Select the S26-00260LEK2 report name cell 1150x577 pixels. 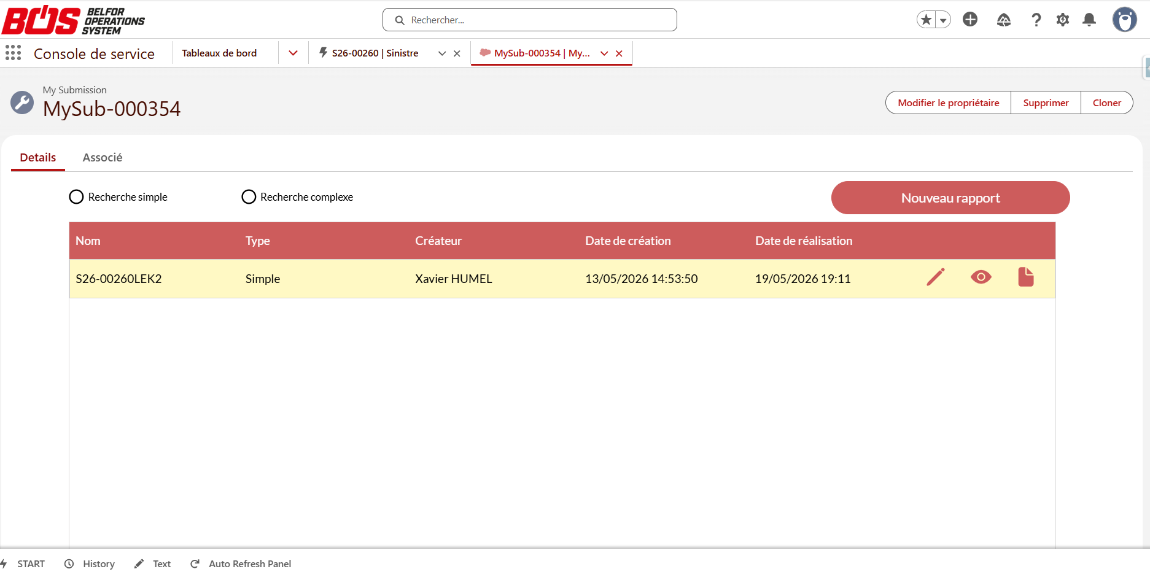118,279
